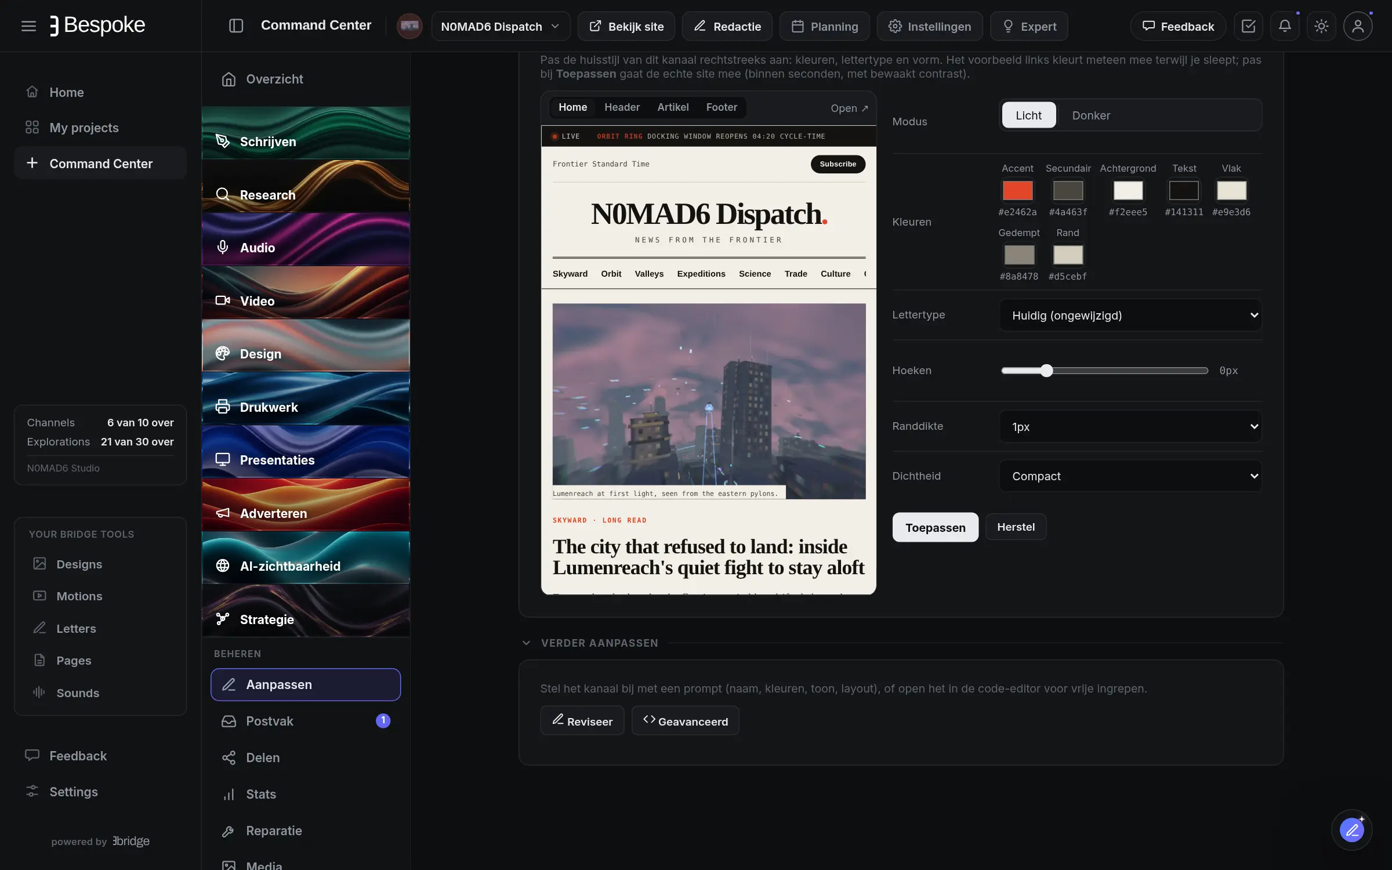
Task: Open the Instellingen tab
Action: point(929,26)
